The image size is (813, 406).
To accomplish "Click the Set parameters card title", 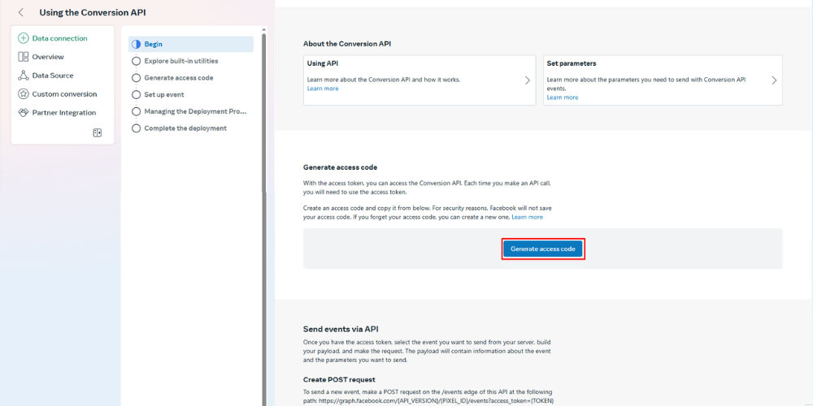I will (x=572, y=63).
